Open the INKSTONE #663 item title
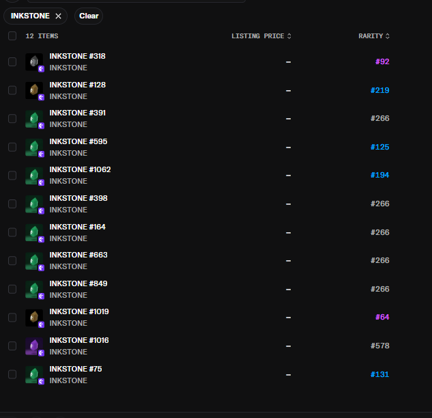Image resolution: width=432 pixels, height=418 pixels. pyautogui.click(x=78, y=255)
